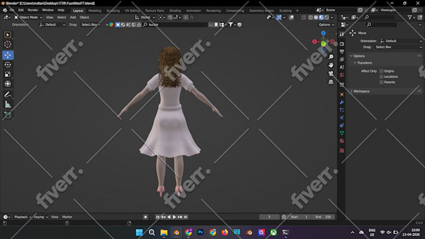Image resolution: width=425 pixels, height=239 pixels.
Task: Switch perspective/orthographic grid icon
Action: click(331, 82)
